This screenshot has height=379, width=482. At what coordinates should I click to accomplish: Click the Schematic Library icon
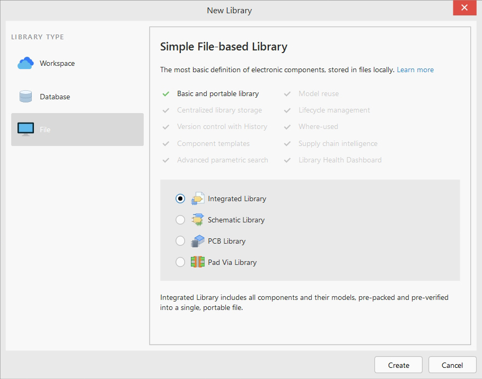pos(198,220)
